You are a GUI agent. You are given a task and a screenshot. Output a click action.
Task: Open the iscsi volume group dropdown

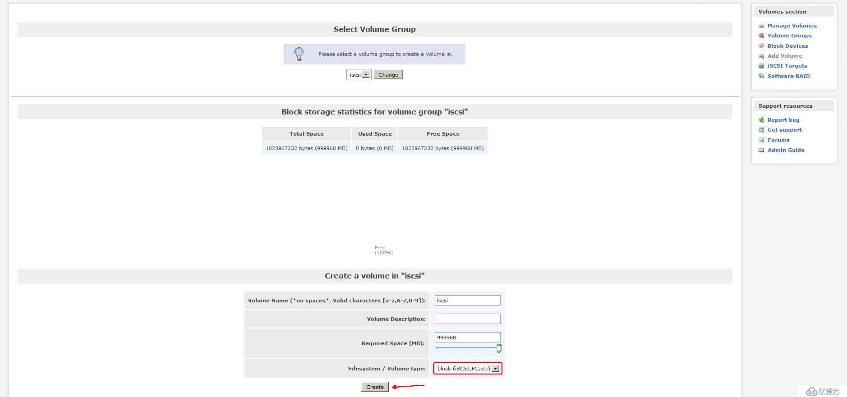[359, 75]
